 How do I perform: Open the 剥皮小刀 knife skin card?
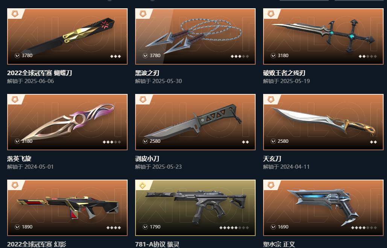coord(195,122)
